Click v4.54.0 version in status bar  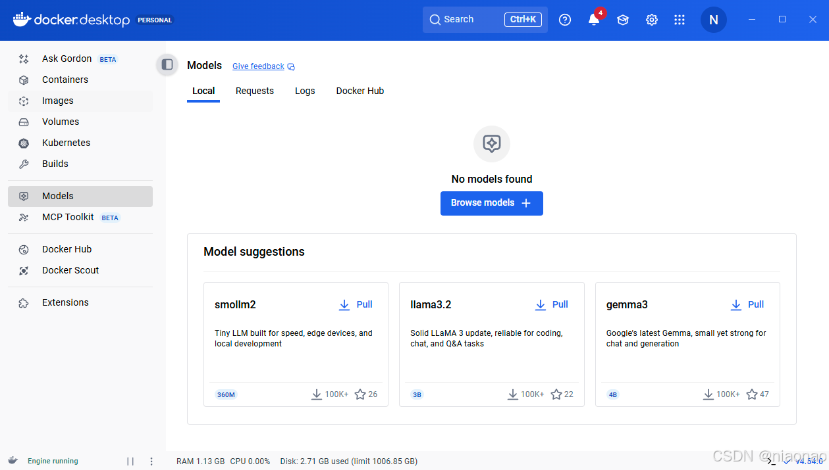[x=809, y=461]
